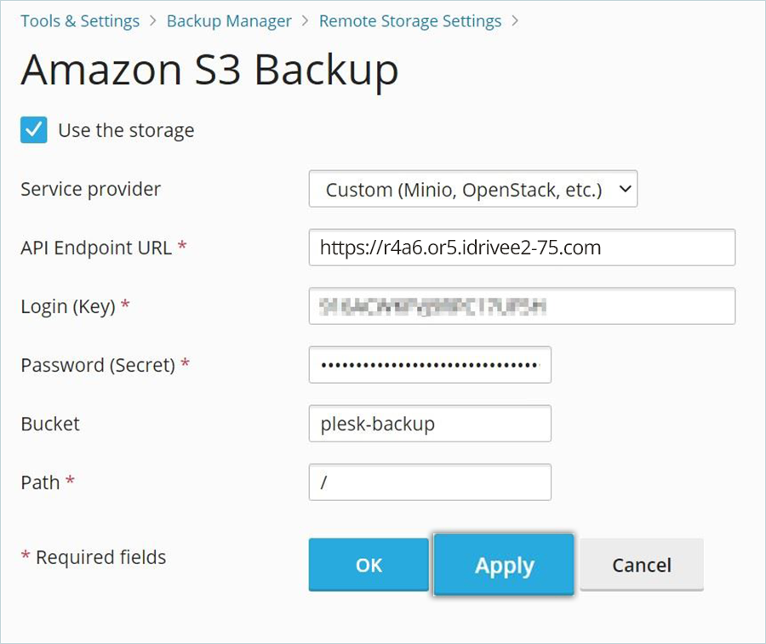This screenshot has width=766, height=644.
Task: Click the Apply button
Action: click(x=504, y=565)
